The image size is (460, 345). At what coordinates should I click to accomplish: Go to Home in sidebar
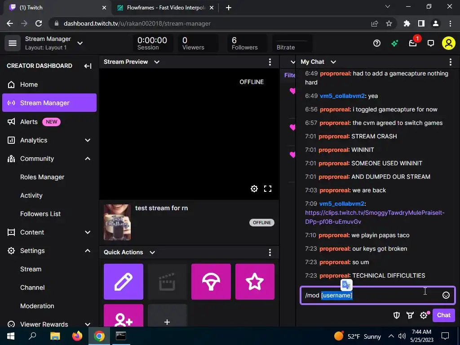point(49,84)
